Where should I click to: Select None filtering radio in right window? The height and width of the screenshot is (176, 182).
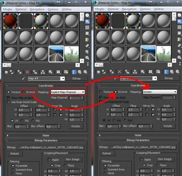point(105,173)
